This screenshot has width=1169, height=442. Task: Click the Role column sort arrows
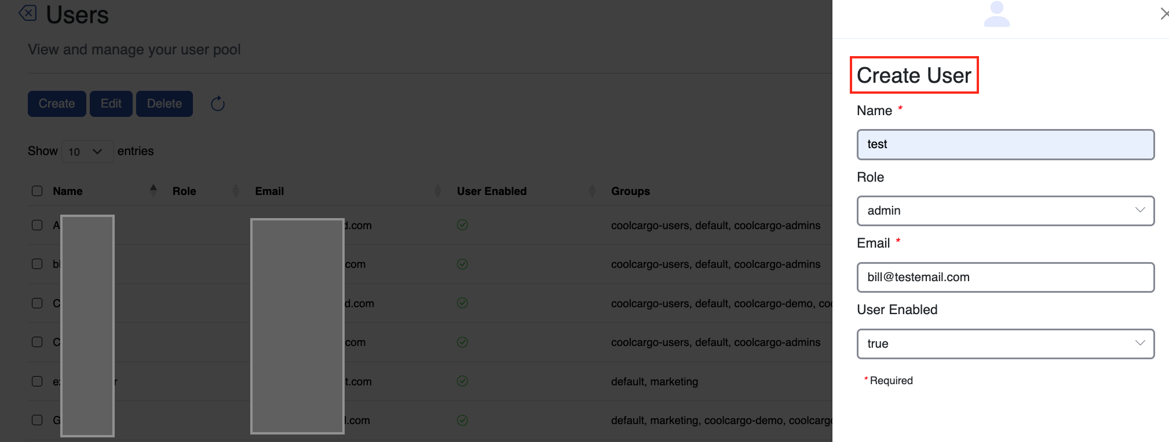click(236, 190)
